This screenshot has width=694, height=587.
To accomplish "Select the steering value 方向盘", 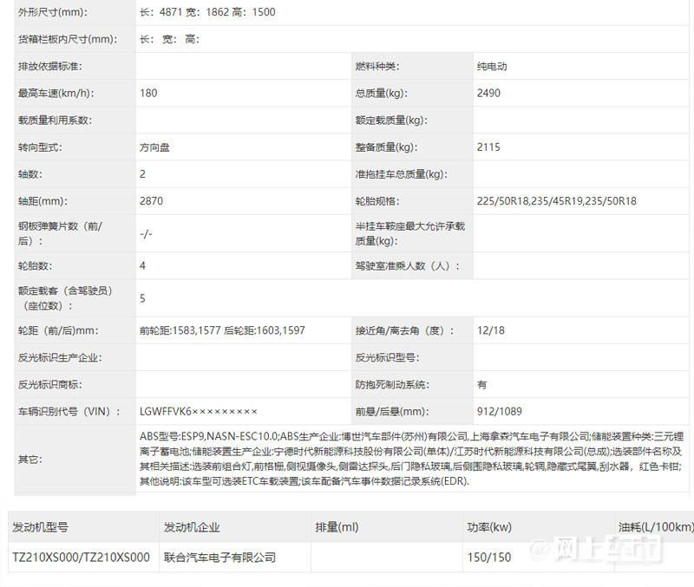I will point(154,147).
